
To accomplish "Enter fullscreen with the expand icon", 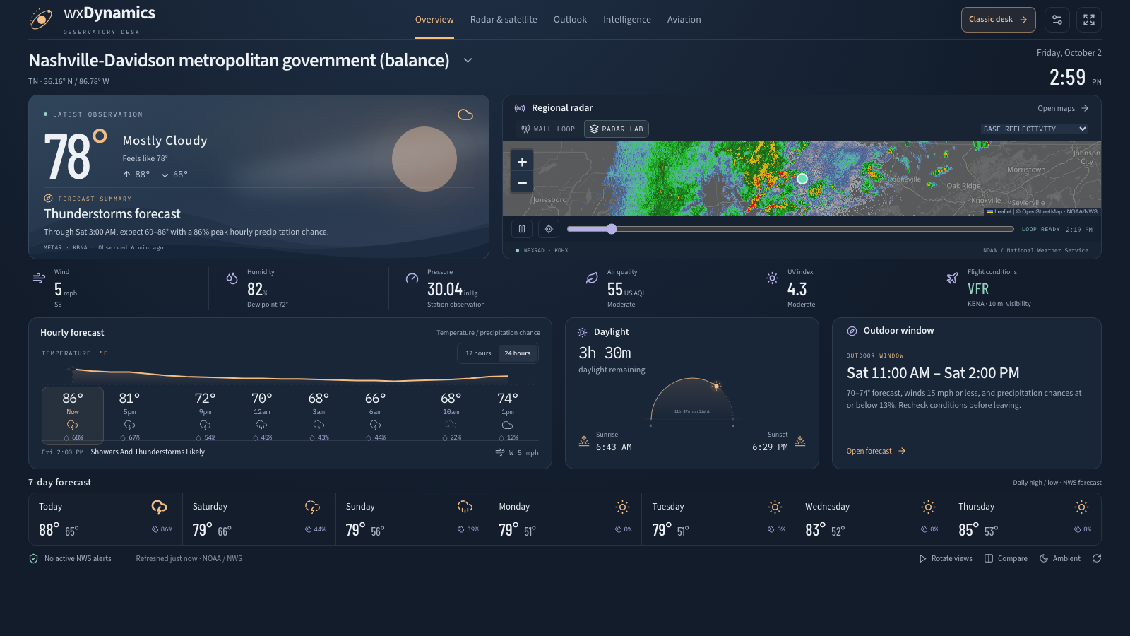I will [1089, 20].
